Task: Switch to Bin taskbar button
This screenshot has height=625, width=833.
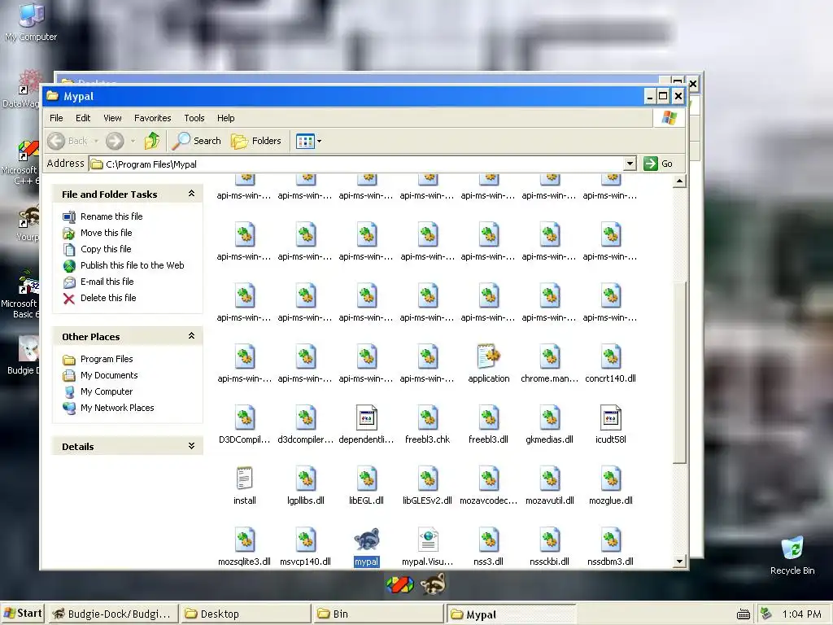Action: [378, 614]
